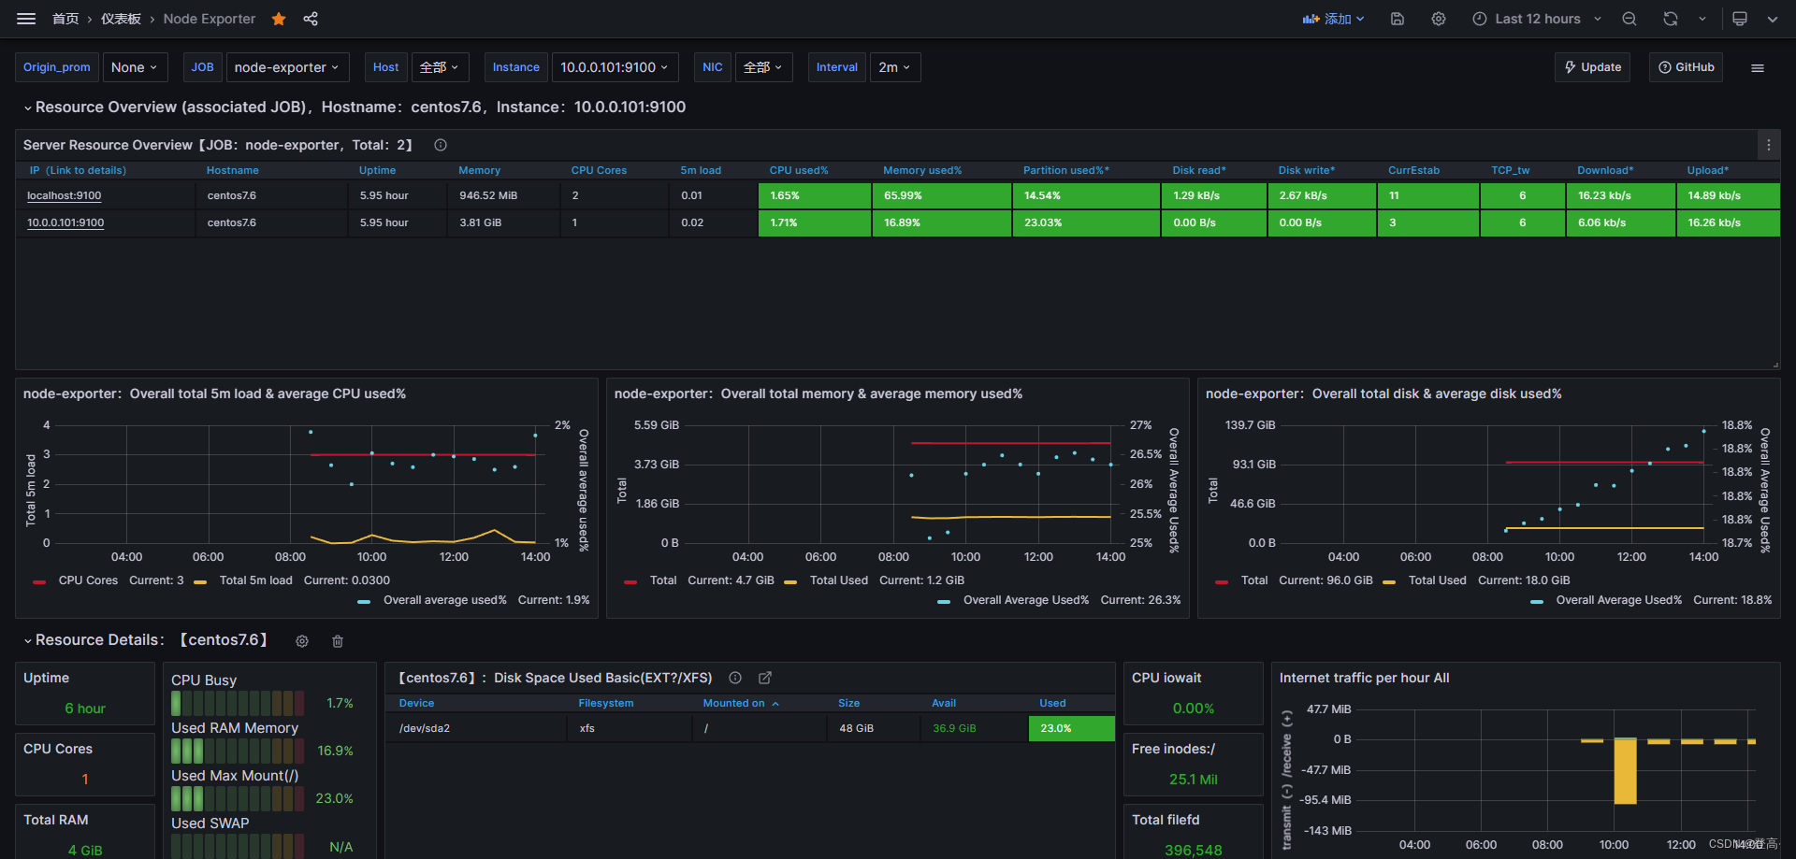
Task: Toggle the dashboard favorite star
Action: [279, 19]
